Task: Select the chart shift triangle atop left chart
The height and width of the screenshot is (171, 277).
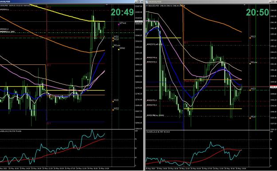Action: pyautogui.click(x=106, y=4)
